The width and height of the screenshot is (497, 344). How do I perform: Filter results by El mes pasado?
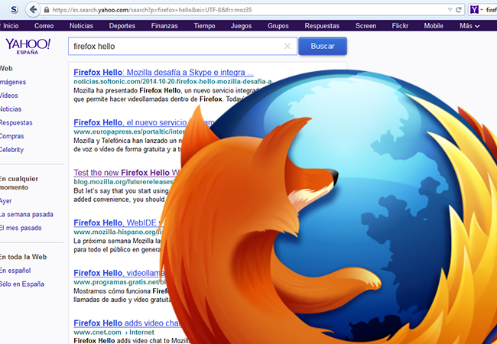tap(21, 228)
